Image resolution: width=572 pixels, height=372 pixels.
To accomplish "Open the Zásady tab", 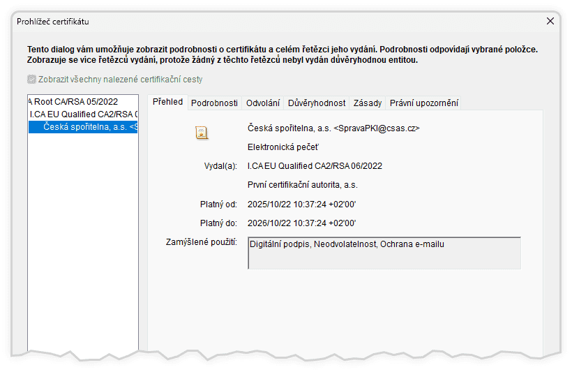I will (368, 103).
